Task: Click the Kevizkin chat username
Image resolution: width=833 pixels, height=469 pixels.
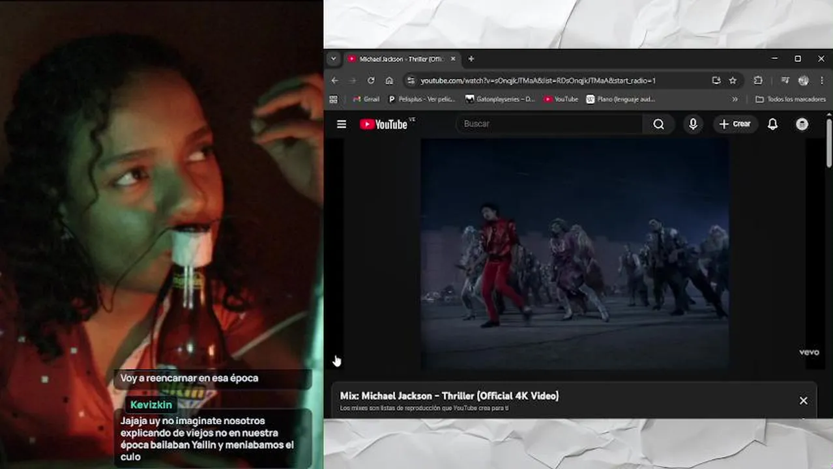Action: pos(151,405)
